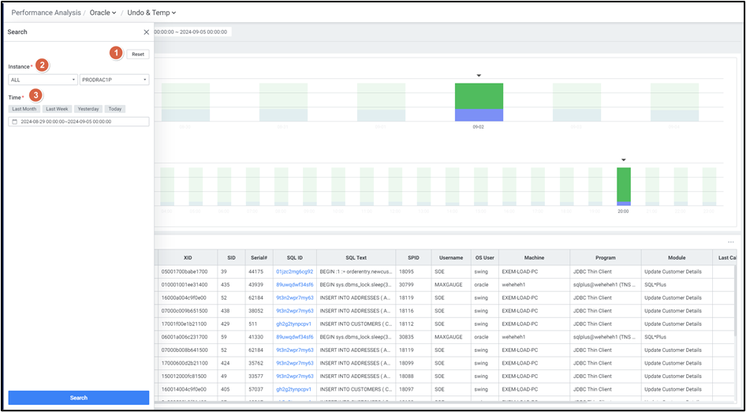Expand the PRODRAC1P instance dropdown

[114, 80]
